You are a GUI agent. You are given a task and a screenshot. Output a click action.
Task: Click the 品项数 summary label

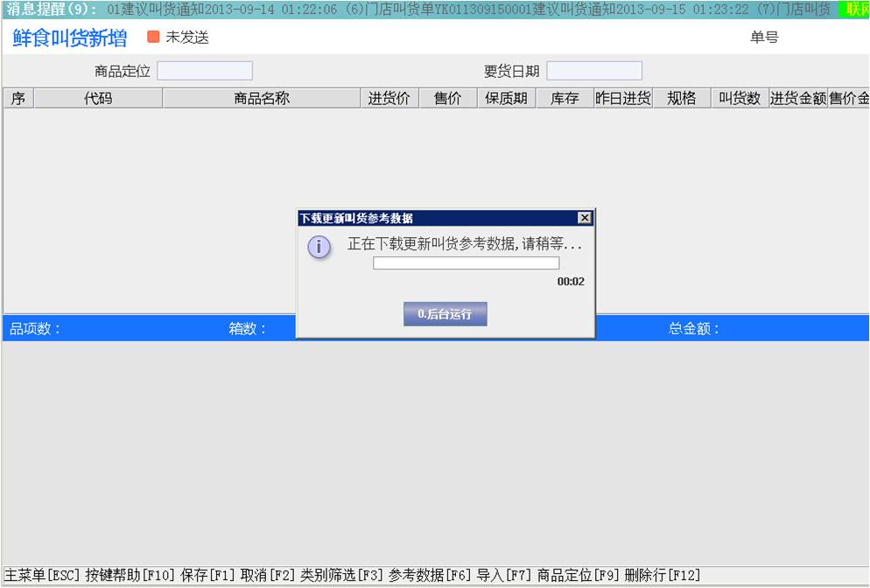34,328
